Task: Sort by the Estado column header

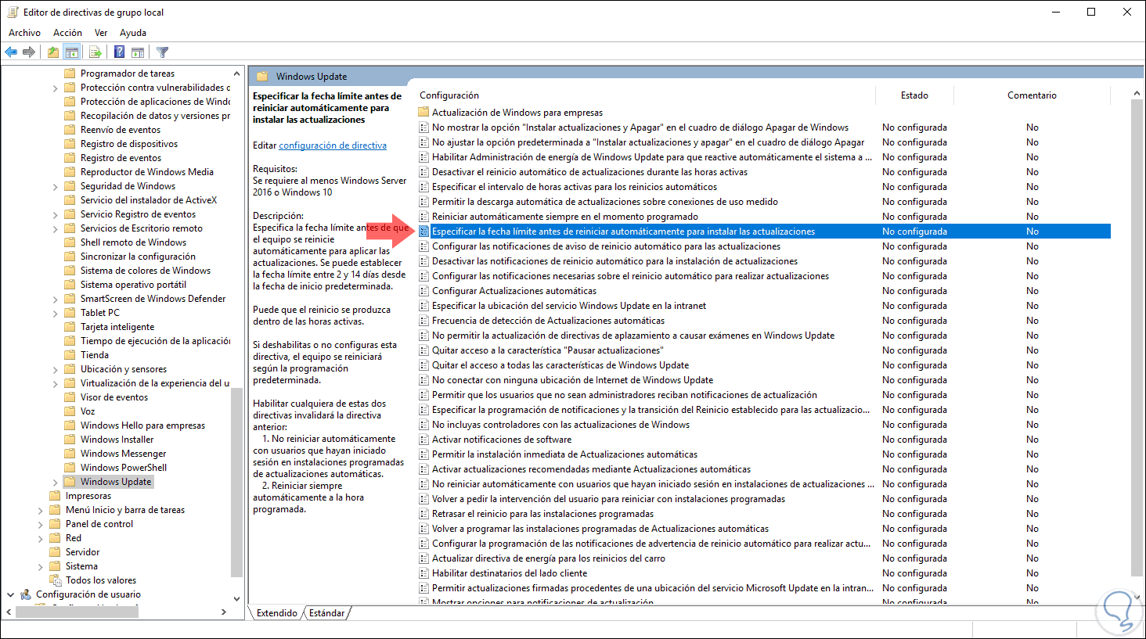Action: [x=914, y=95]
